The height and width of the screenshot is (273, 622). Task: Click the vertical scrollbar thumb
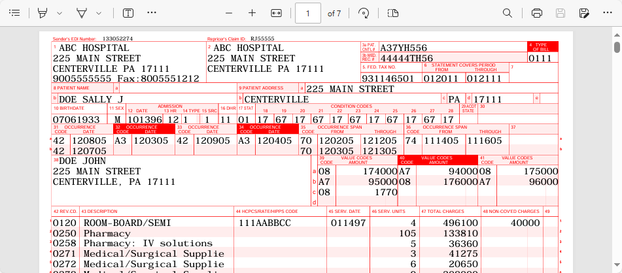click(x=617, y=46)
